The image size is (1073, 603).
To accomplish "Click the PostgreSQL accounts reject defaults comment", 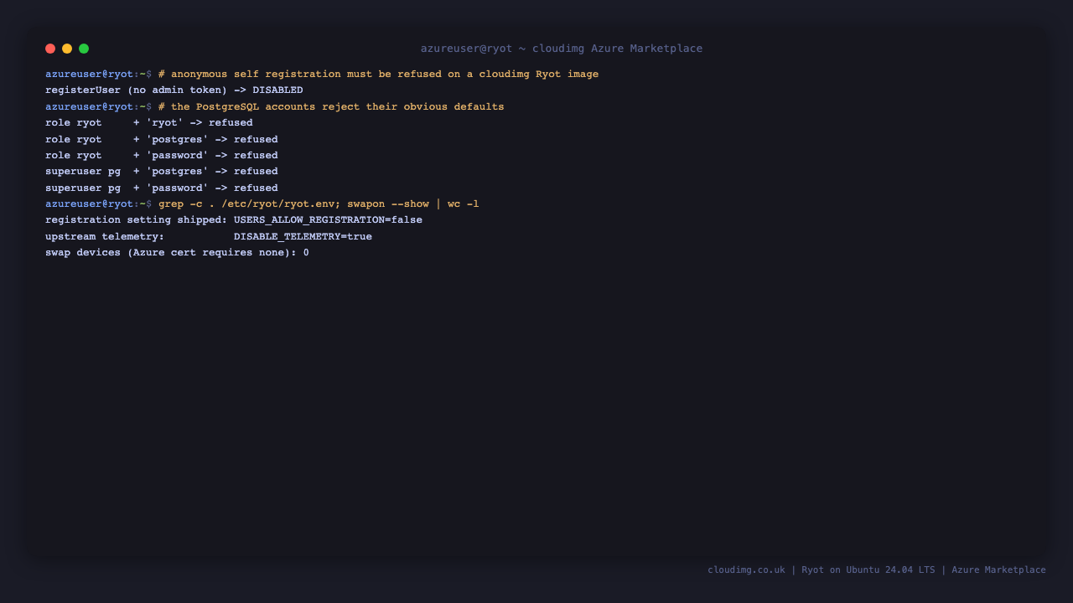I will 331,106.
